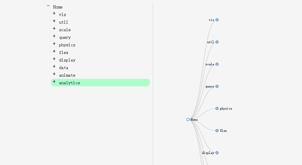This screenshot has width=302, height=165.
Task: Collapse the Home tree with minus sign
Action: pyautogui.click(x=48, y=6)
